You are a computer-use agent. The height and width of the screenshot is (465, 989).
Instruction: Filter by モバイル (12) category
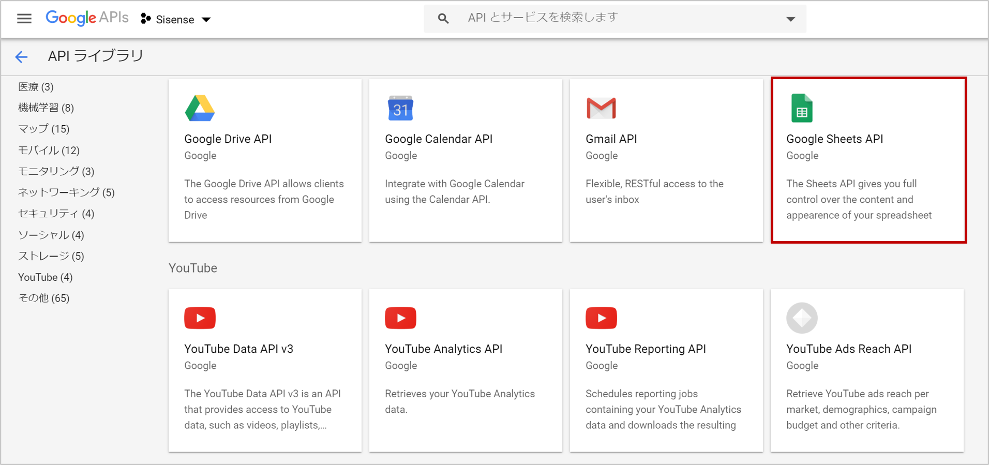pos(49,150)
